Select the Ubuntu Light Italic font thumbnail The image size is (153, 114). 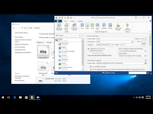(43, 68)
